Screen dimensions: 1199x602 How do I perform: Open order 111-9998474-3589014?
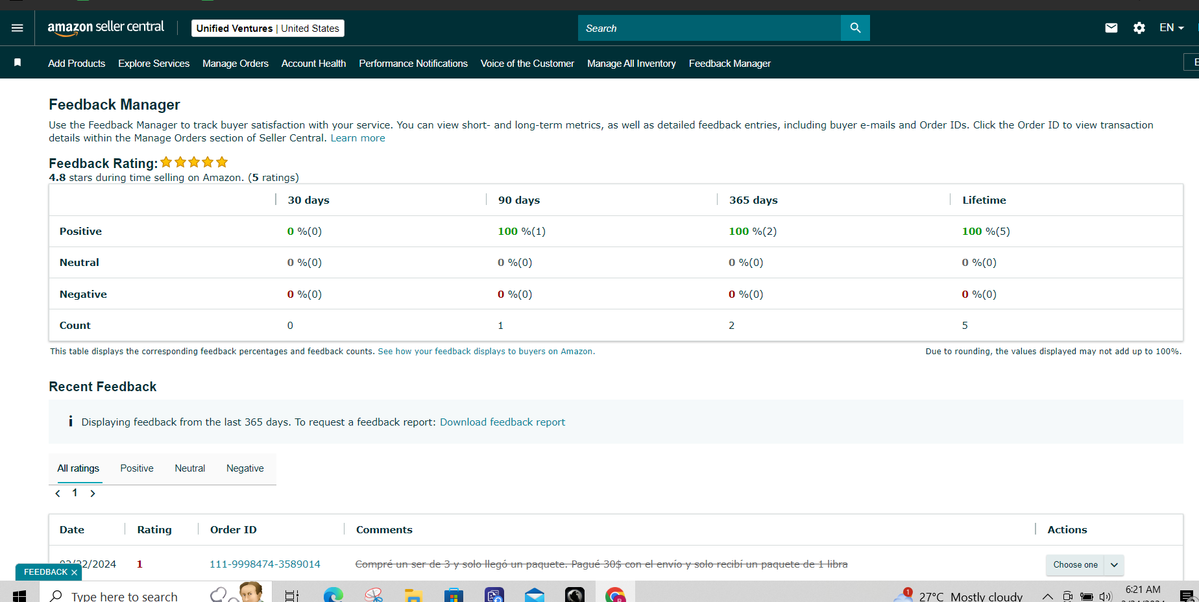click(x=265, y=564)
